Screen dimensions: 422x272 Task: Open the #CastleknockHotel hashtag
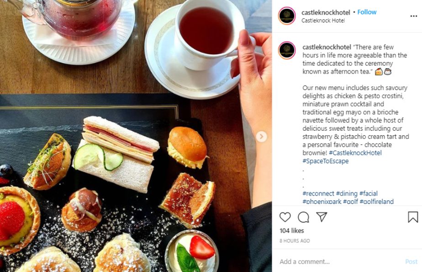coord(355,153)
